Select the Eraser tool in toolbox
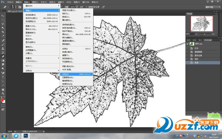 point(3,56)
